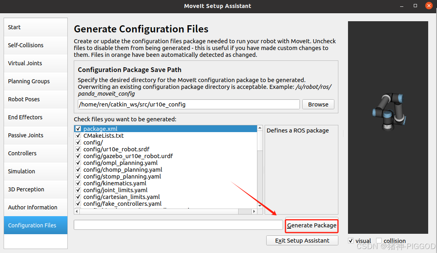Image resolution: width=437 pixels, height=253 pixels.
Task: Toggle the config/ folder checkbox
Action: pos(78,142)
